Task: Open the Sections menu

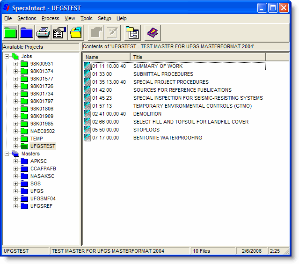Action: [x=27, y=18]
